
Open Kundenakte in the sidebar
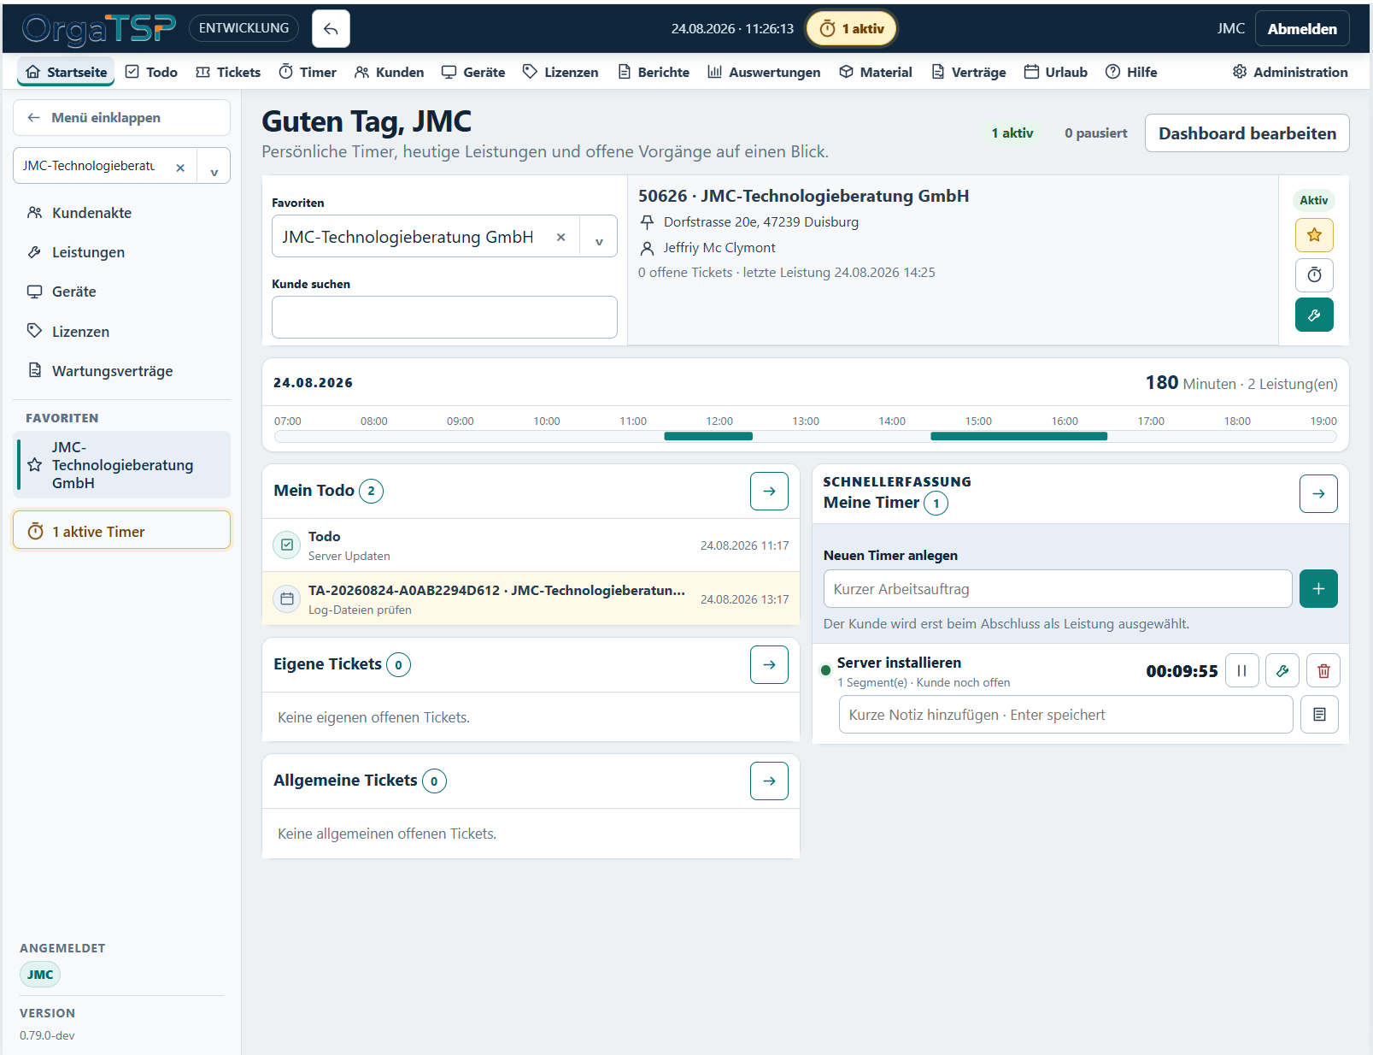tap(121, 213)
